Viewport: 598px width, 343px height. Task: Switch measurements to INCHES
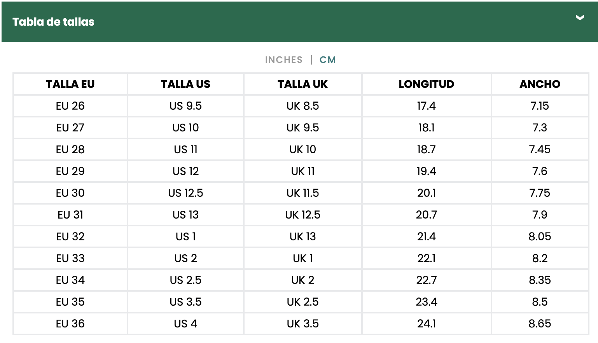tap(283, 60)
